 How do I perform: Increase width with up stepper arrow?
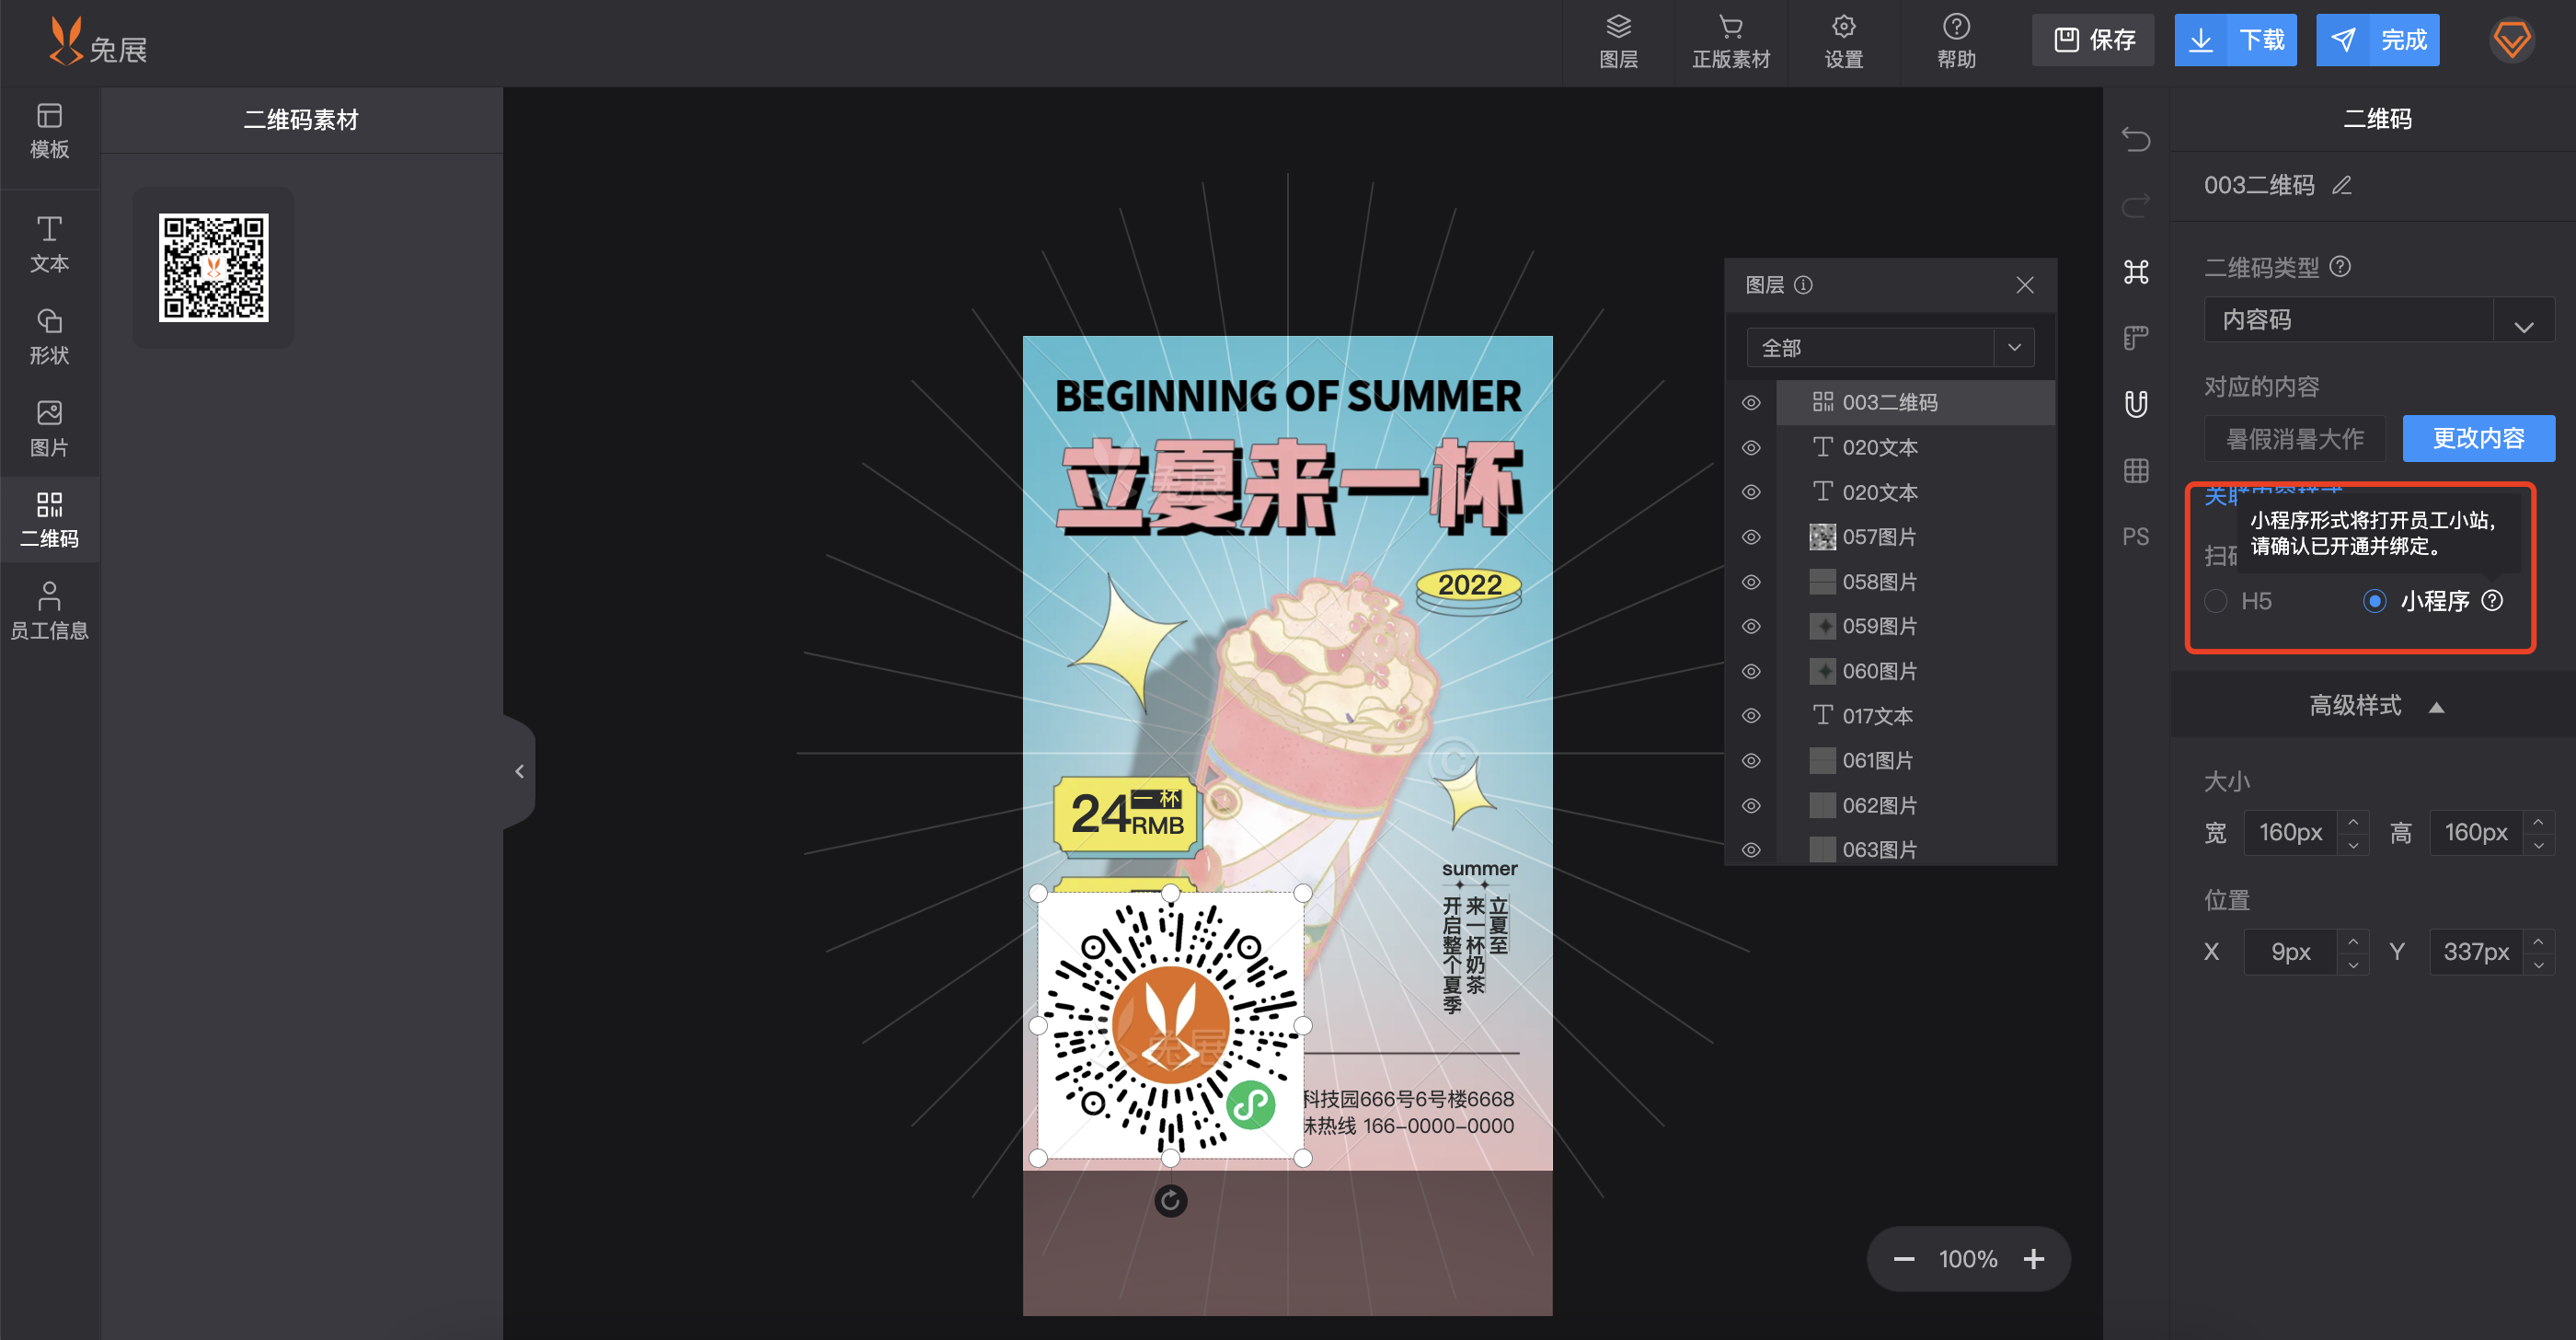pyautogui.click(x=2353, y=822)
